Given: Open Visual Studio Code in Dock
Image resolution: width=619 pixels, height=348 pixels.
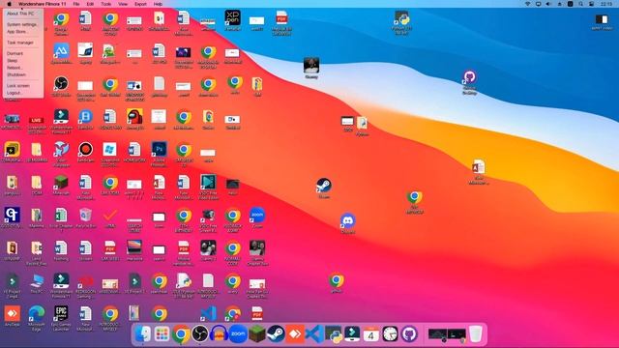Looking at the screenshot, I should point(314,334).
